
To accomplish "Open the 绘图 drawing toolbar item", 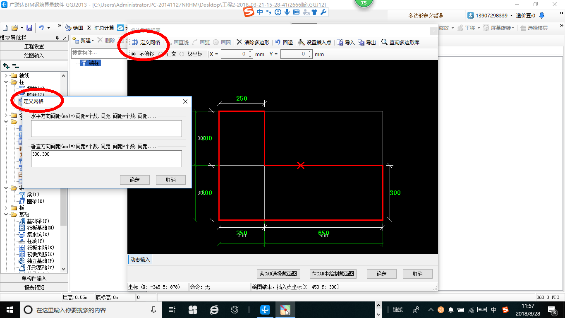I will 74,28.
